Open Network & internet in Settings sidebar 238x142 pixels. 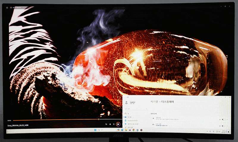(131, 124)
